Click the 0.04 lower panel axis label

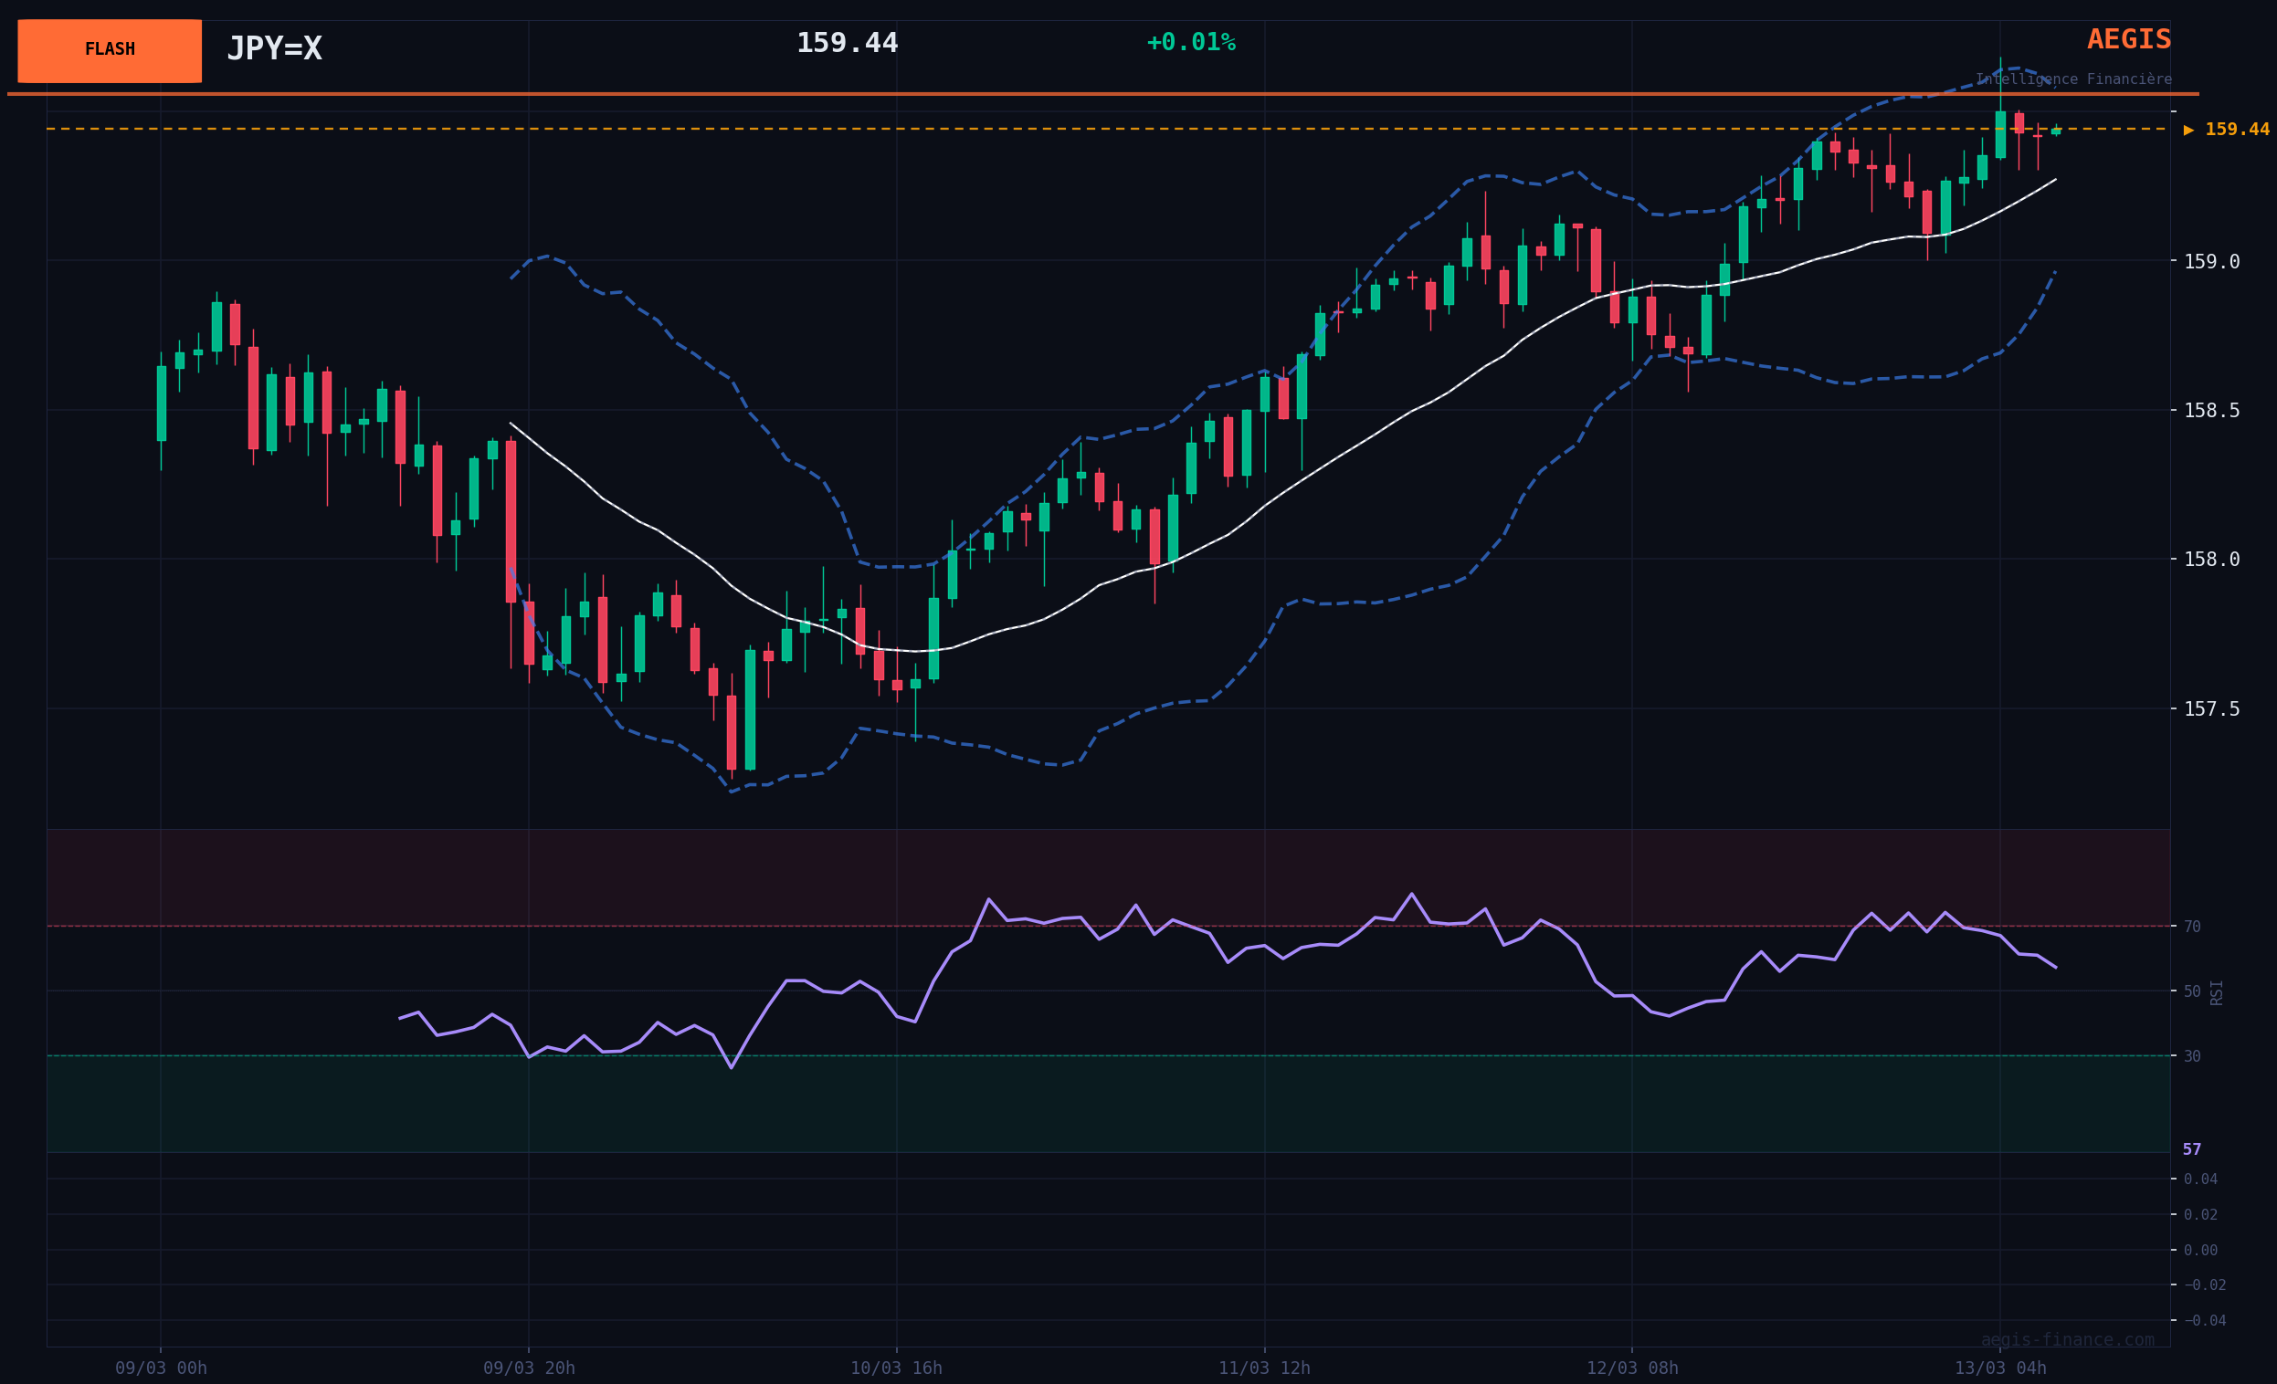tap(2199, 1180)
